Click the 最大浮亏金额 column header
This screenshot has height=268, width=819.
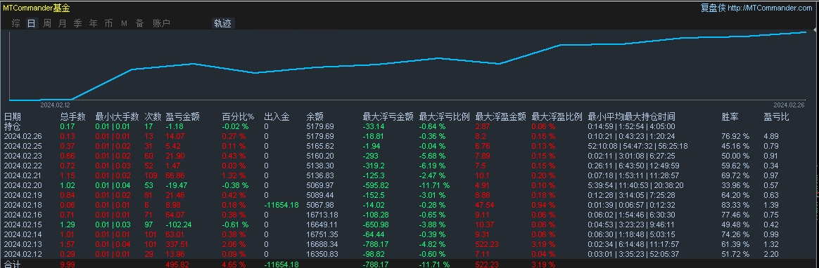coord(388,117)
